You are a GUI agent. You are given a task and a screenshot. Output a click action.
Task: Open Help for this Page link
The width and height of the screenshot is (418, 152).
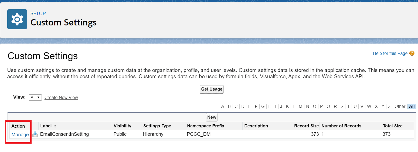tap(390, 53)
